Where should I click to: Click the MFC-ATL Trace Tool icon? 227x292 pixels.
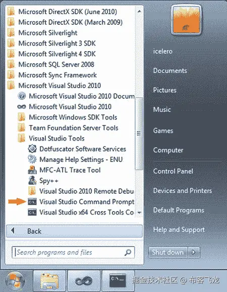[32, 170]
